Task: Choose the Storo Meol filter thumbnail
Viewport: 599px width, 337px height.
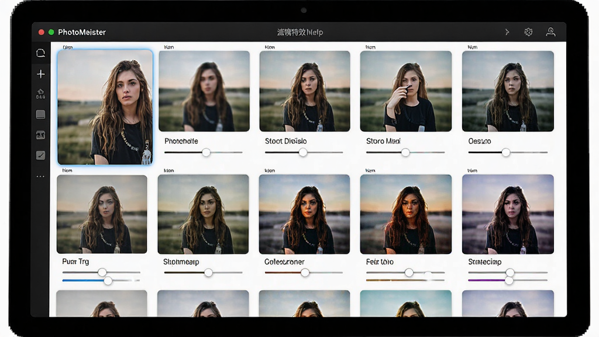Action: point(406,91)
